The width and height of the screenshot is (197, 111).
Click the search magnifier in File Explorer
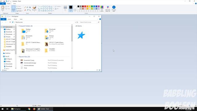click(98, 22)
